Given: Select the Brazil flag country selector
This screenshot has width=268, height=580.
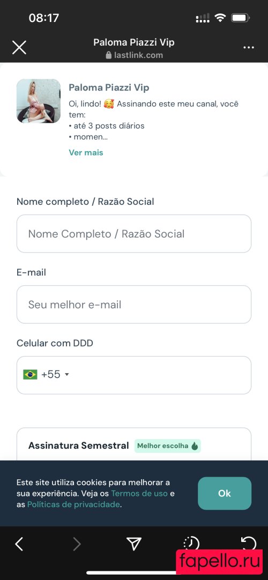Looking at the screenshot, I should [x=31, y=375].
